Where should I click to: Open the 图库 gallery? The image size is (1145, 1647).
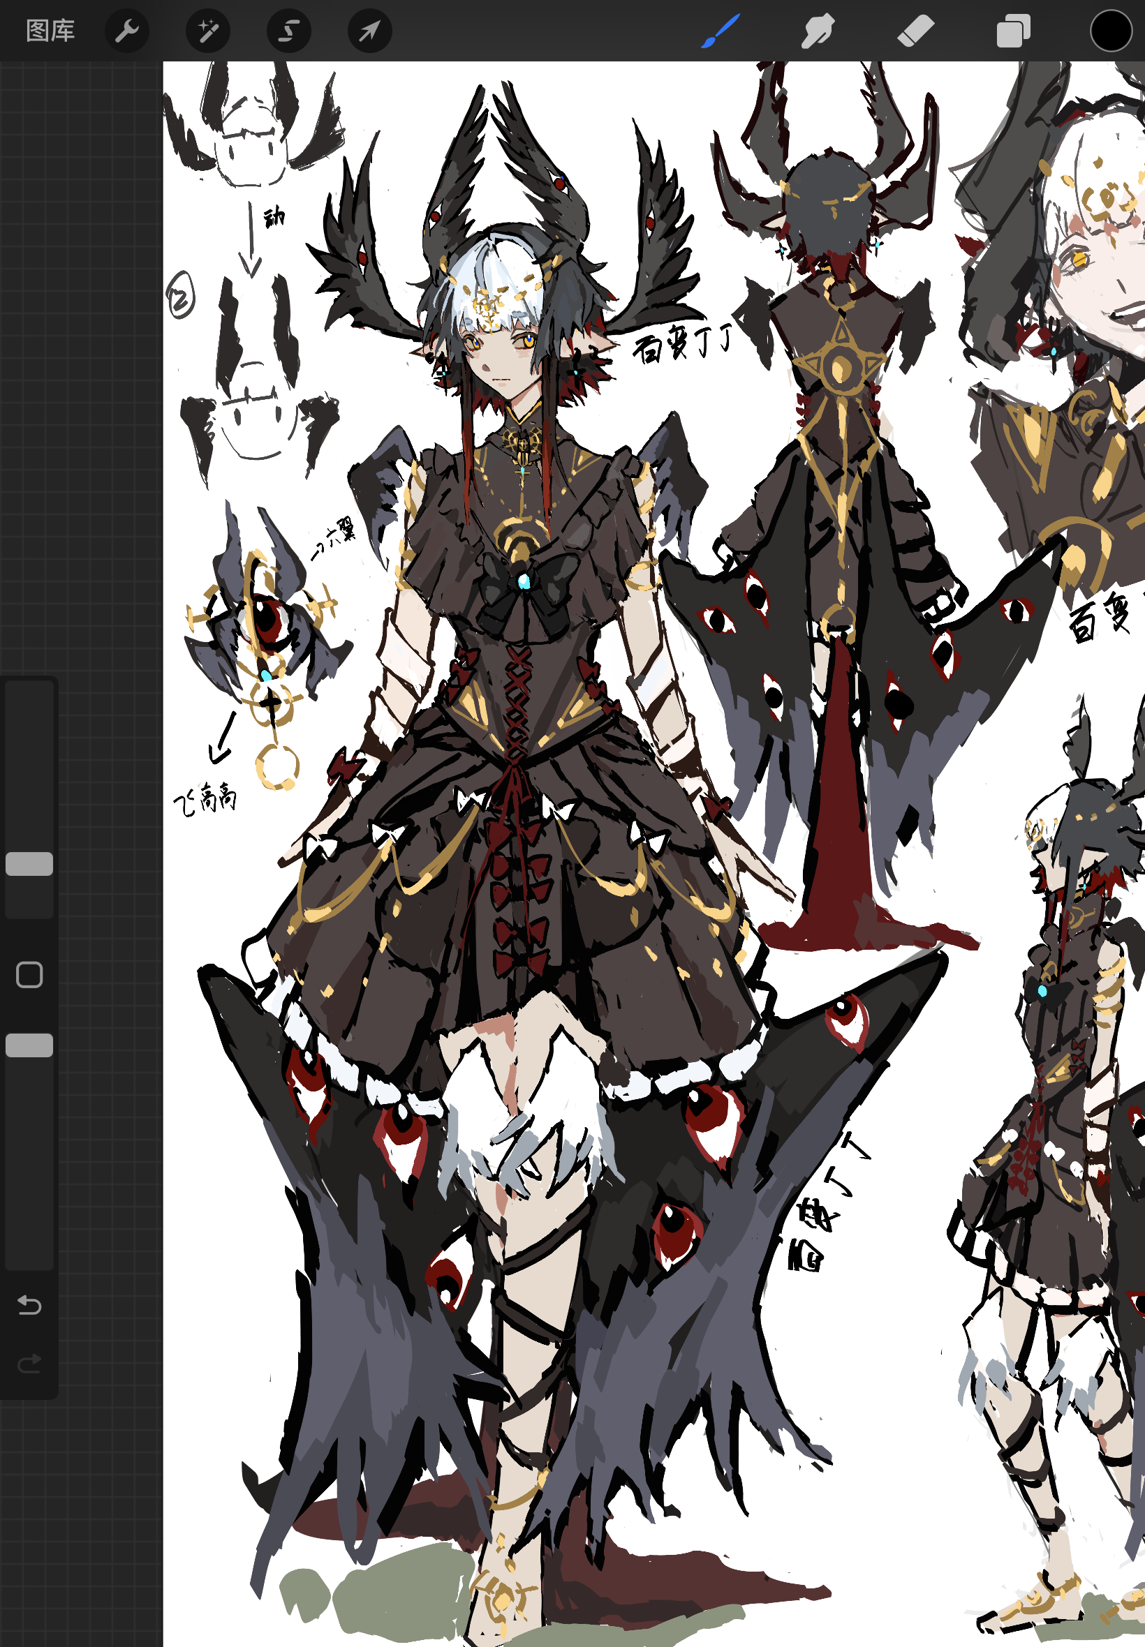point(50,31)
